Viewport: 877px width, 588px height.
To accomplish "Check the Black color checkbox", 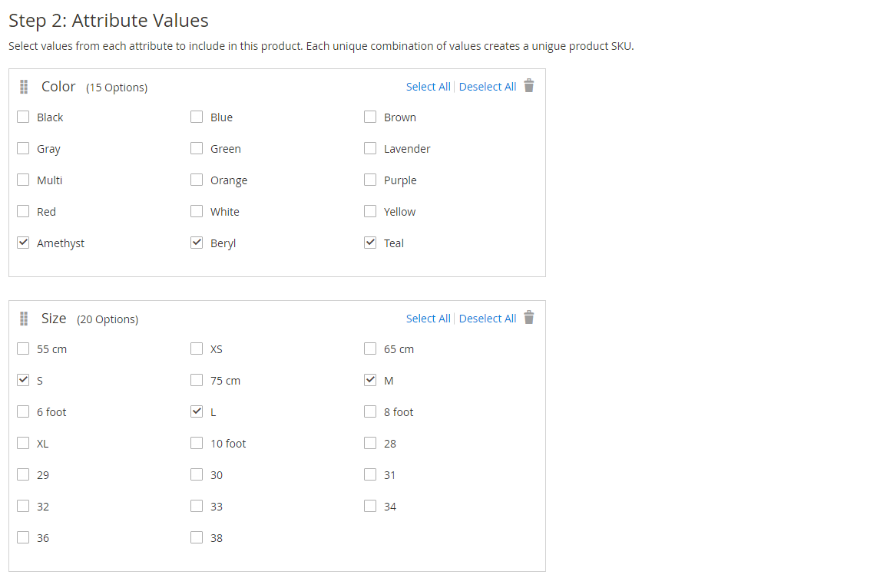I will pyautogui.click(x=23, y=117).
